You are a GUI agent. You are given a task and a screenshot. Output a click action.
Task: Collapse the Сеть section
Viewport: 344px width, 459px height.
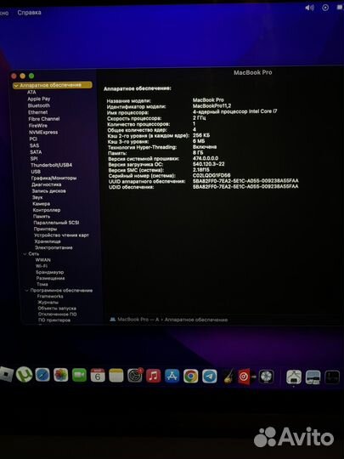pyautogui.click(x=25, y=254)
